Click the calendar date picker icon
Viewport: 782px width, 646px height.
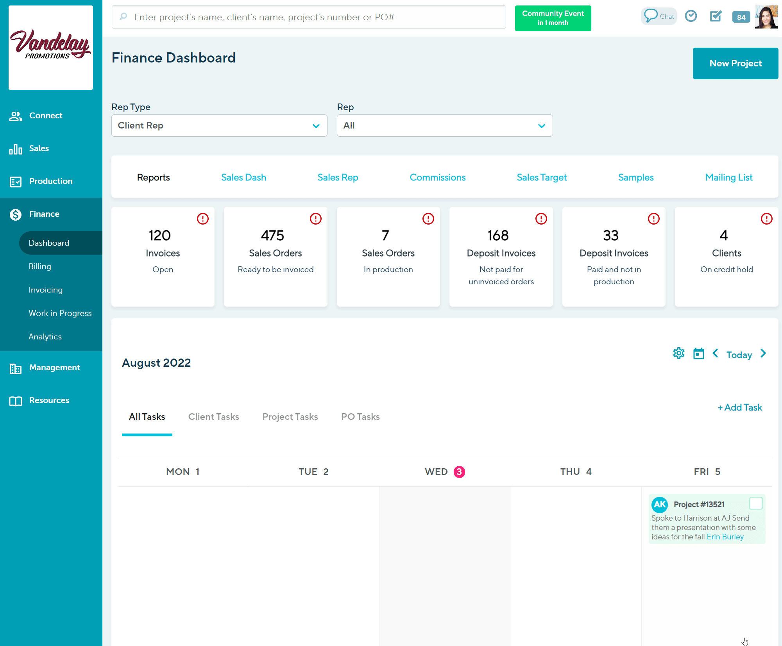(x=698, y=353)
